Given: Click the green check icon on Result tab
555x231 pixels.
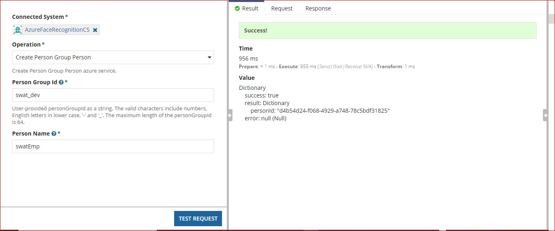Looking at the screenshot, I should point(237,8).
